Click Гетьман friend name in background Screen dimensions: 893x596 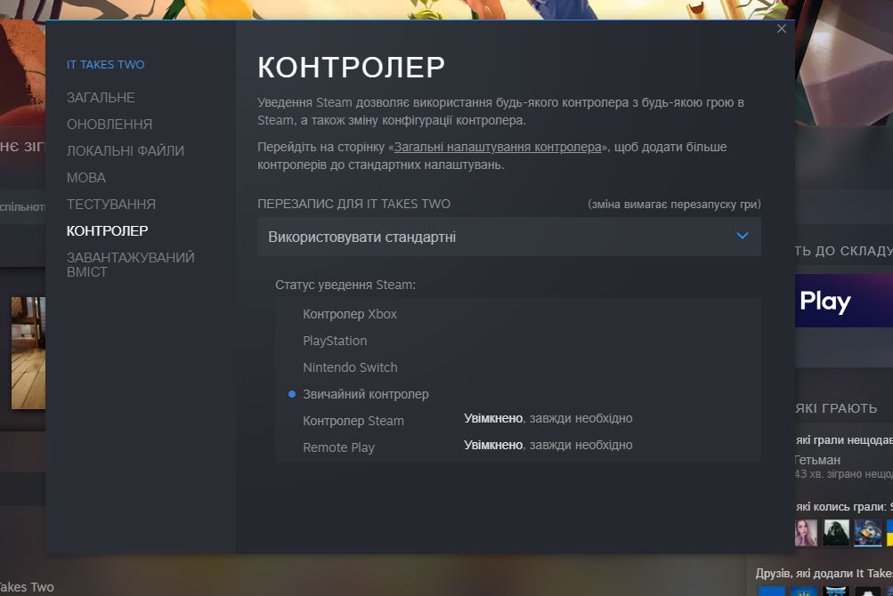(818, 460)
